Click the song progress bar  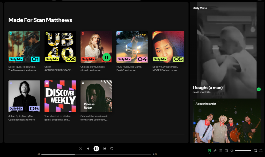click(96, 154)
